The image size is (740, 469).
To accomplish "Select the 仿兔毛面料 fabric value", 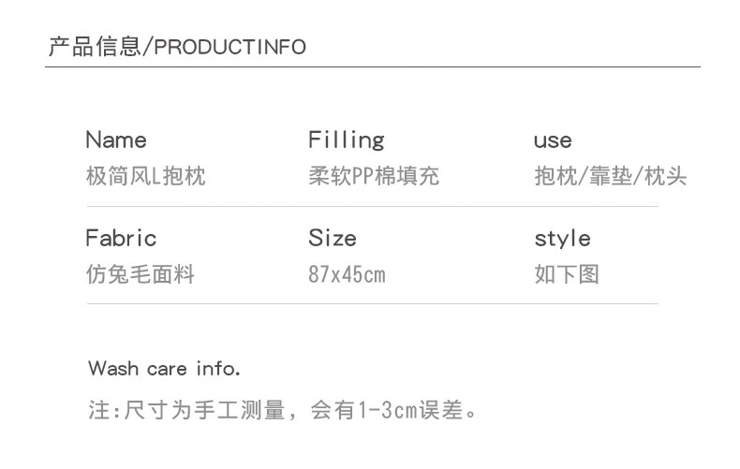I will pos(141,274).
